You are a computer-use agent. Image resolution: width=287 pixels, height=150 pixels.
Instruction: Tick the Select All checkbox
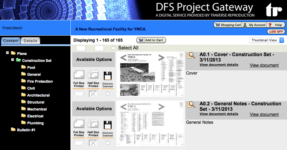113,48
